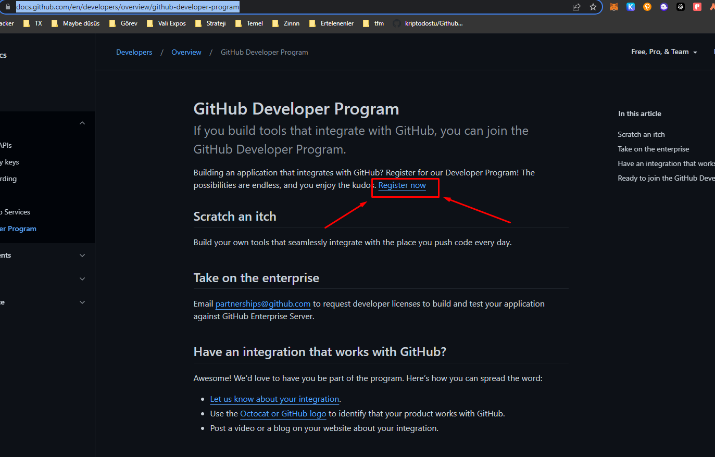Image resolution: width=715 pixels, height=457 pixels.
Task: Click the Register now link
Action: (402, 185)
